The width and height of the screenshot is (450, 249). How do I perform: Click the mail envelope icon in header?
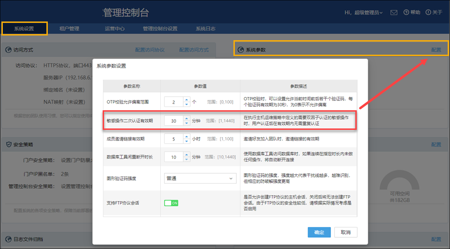tap(394, 12)
